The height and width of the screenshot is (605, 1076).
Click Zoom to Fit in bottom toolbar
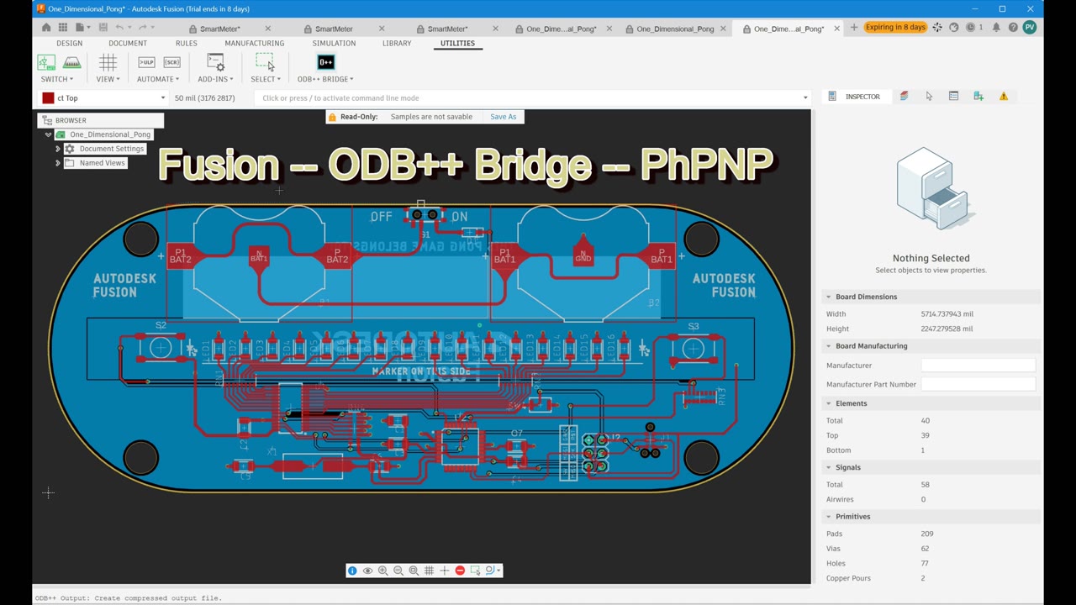pos(413,571)
